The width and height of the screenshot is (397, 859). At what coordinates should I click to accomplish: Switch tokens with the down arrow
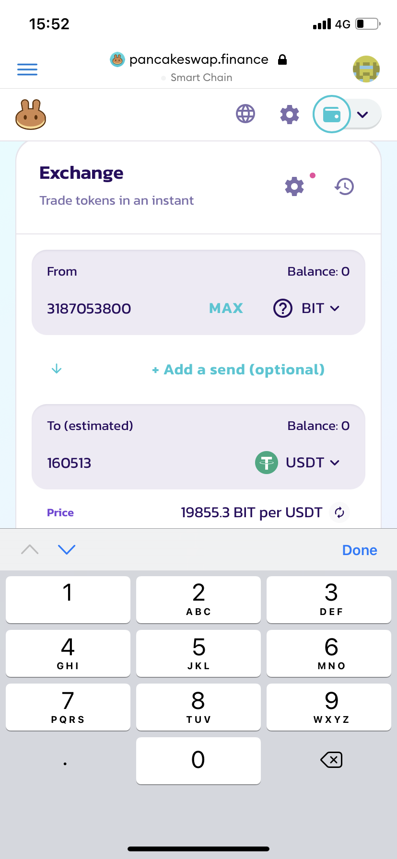tap(57, 369)
